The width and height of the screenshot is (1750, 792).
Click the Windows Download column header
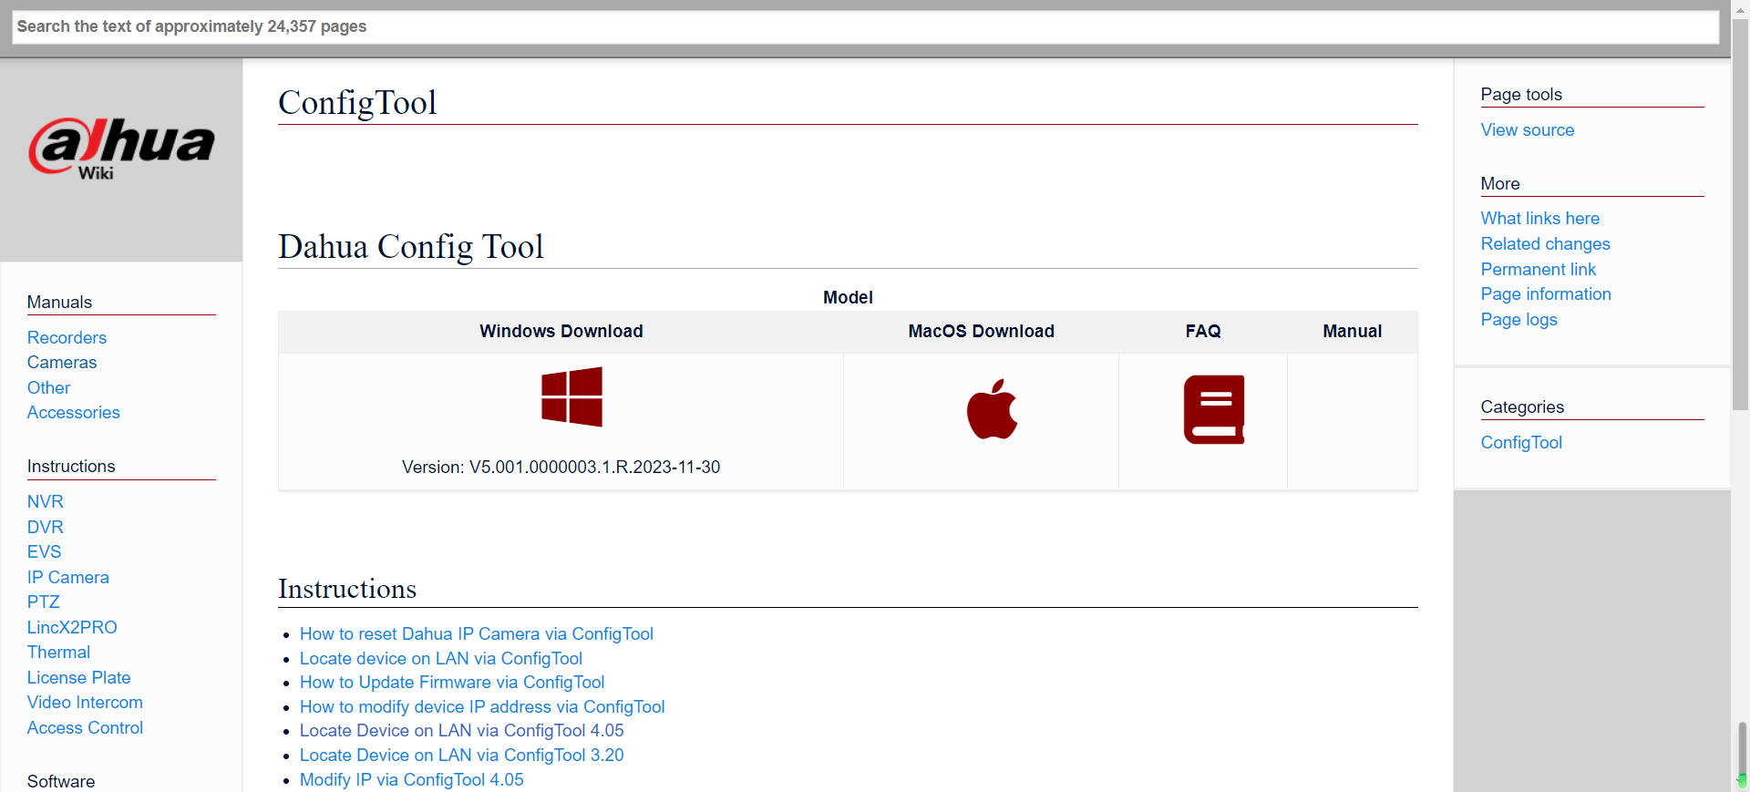[x=561, y=331]
